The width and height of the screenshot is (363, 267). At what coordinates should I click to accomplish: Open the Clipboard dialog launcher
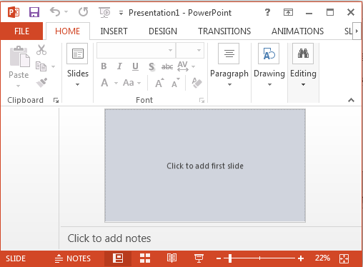pyautogui.click(x=56, y=101)
